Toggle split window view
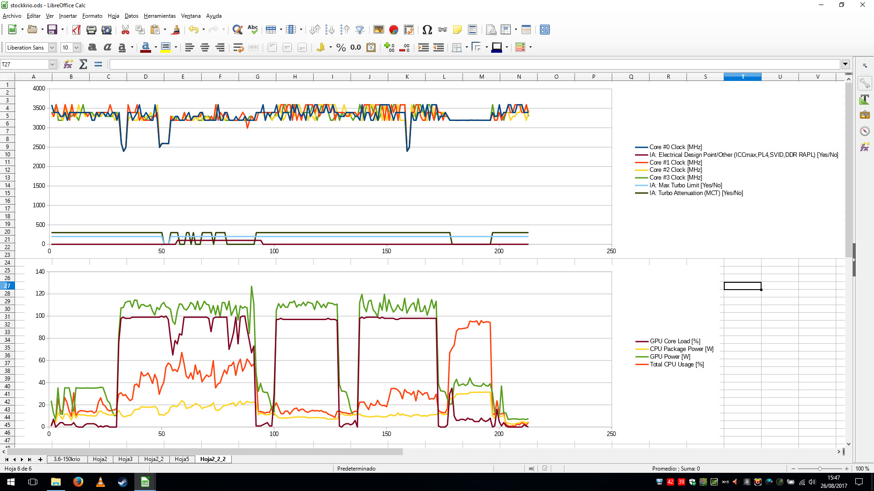This screenshot has height=491, width=874. point(526,30)
